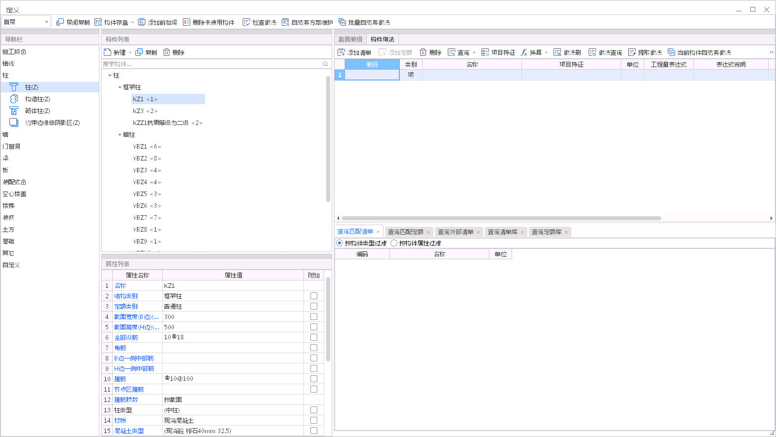Switch to the 截面编辑 tab
The height and width of the screenshot is (437, 776).
coord(350,40)
